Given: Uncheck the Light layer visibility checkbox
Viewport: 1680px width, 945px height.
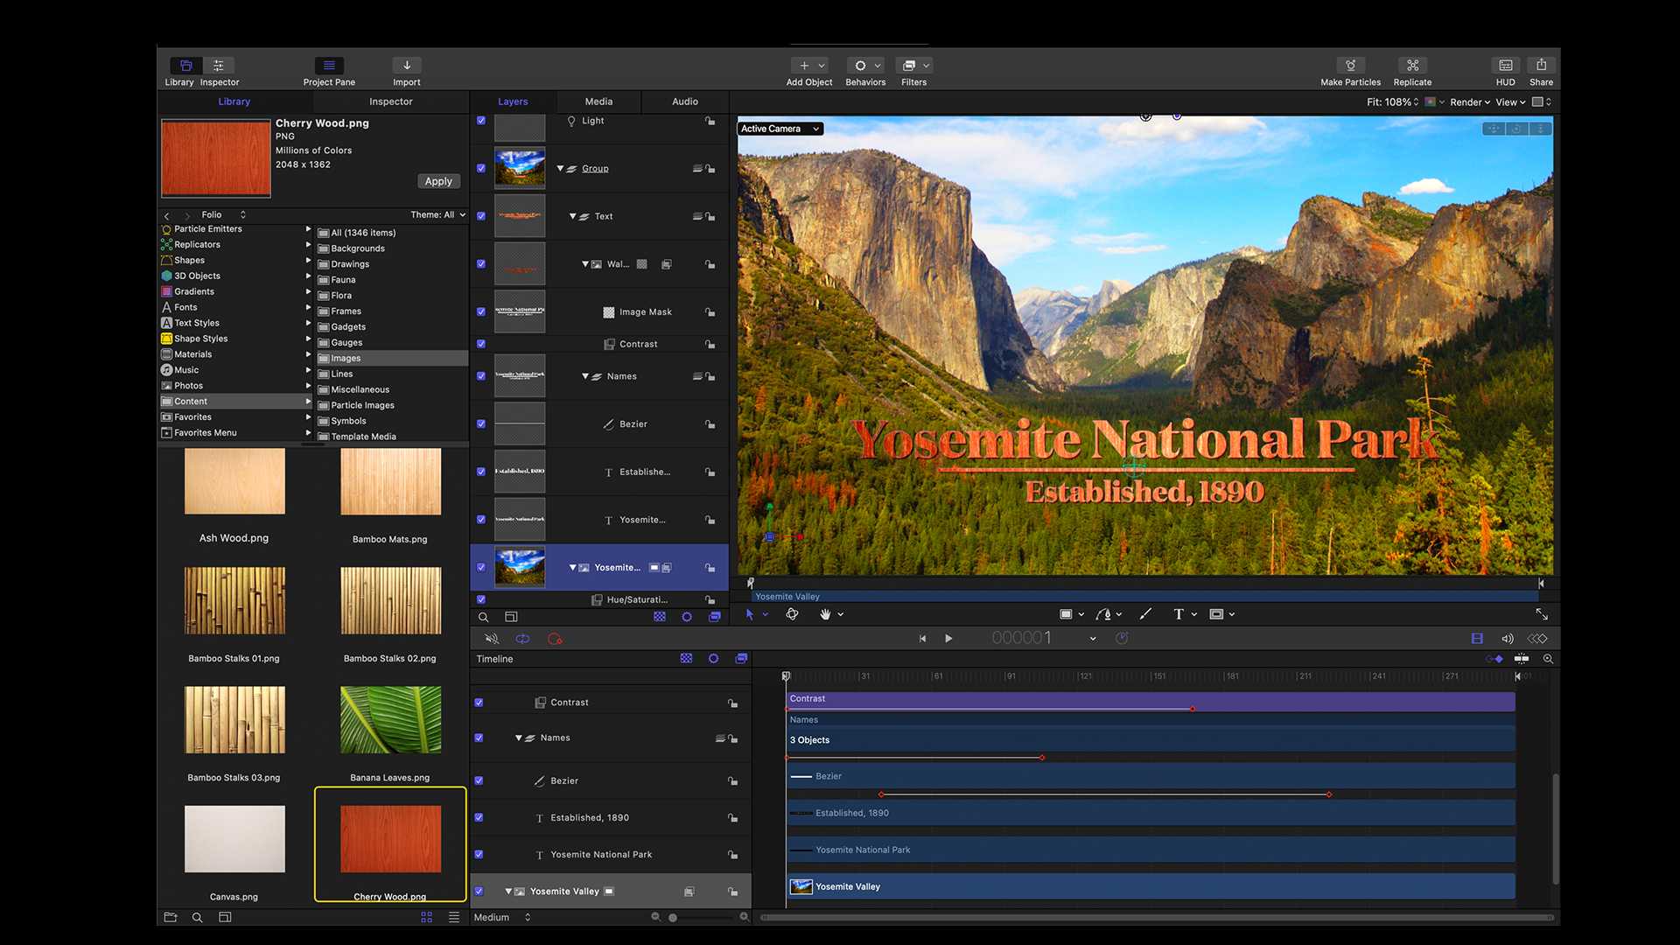Looking at the screenshot, I should (x=481, y=121).
